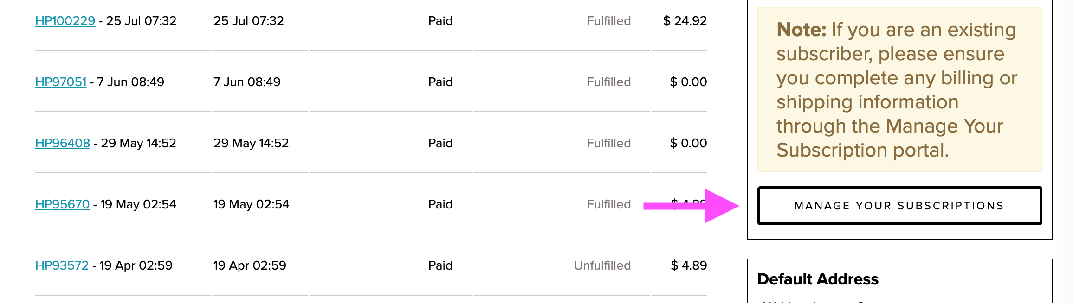Screen dimensions: 1073x303
Task: Click Paid status in the HP93572 row
Action: pyautogui.click(x=440, y=265)
